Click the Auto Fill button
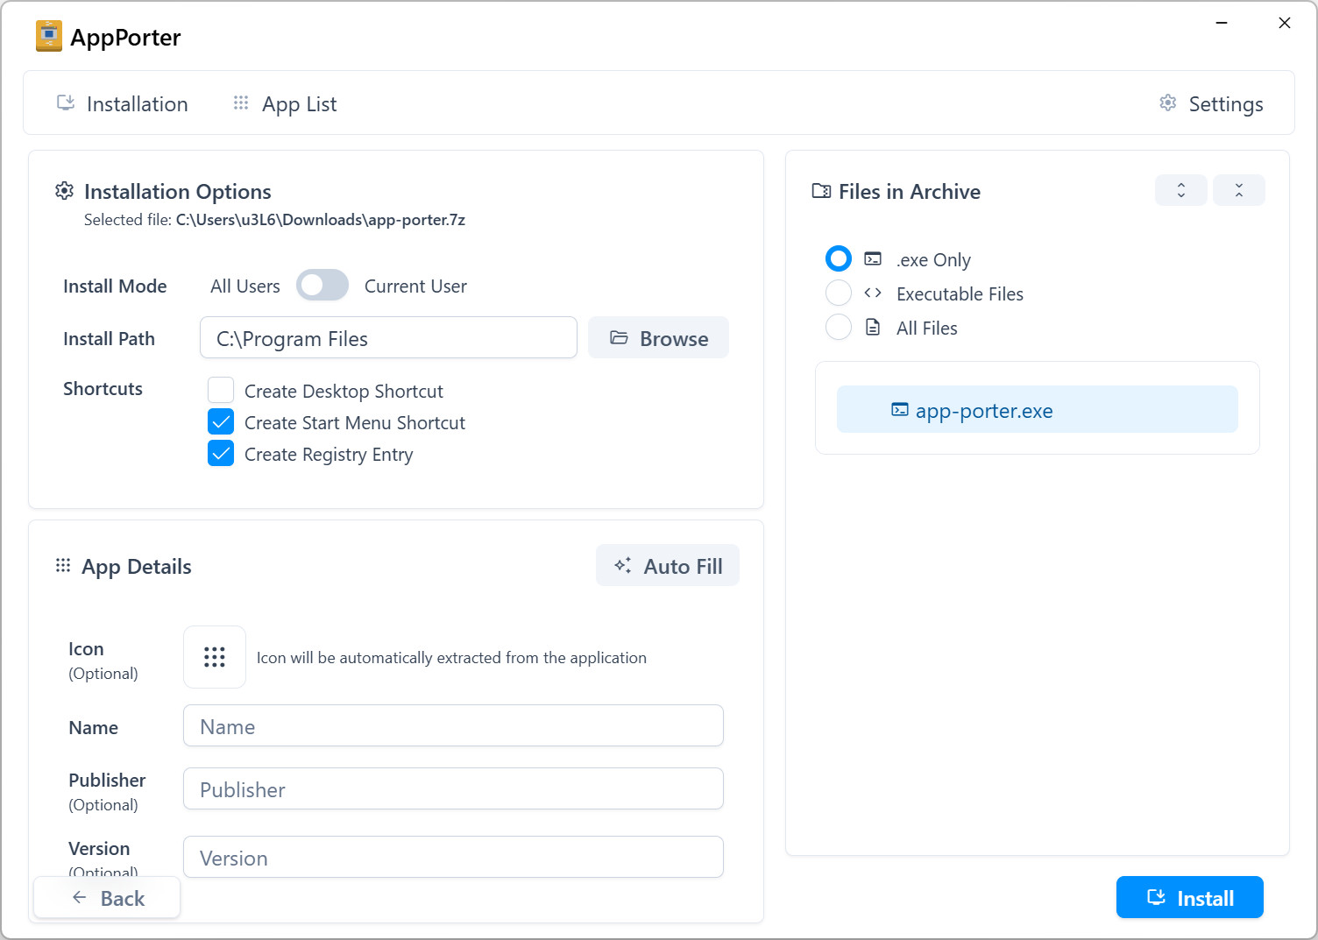The height and width of the screenshot is (940, 1318). click(668, 566)
